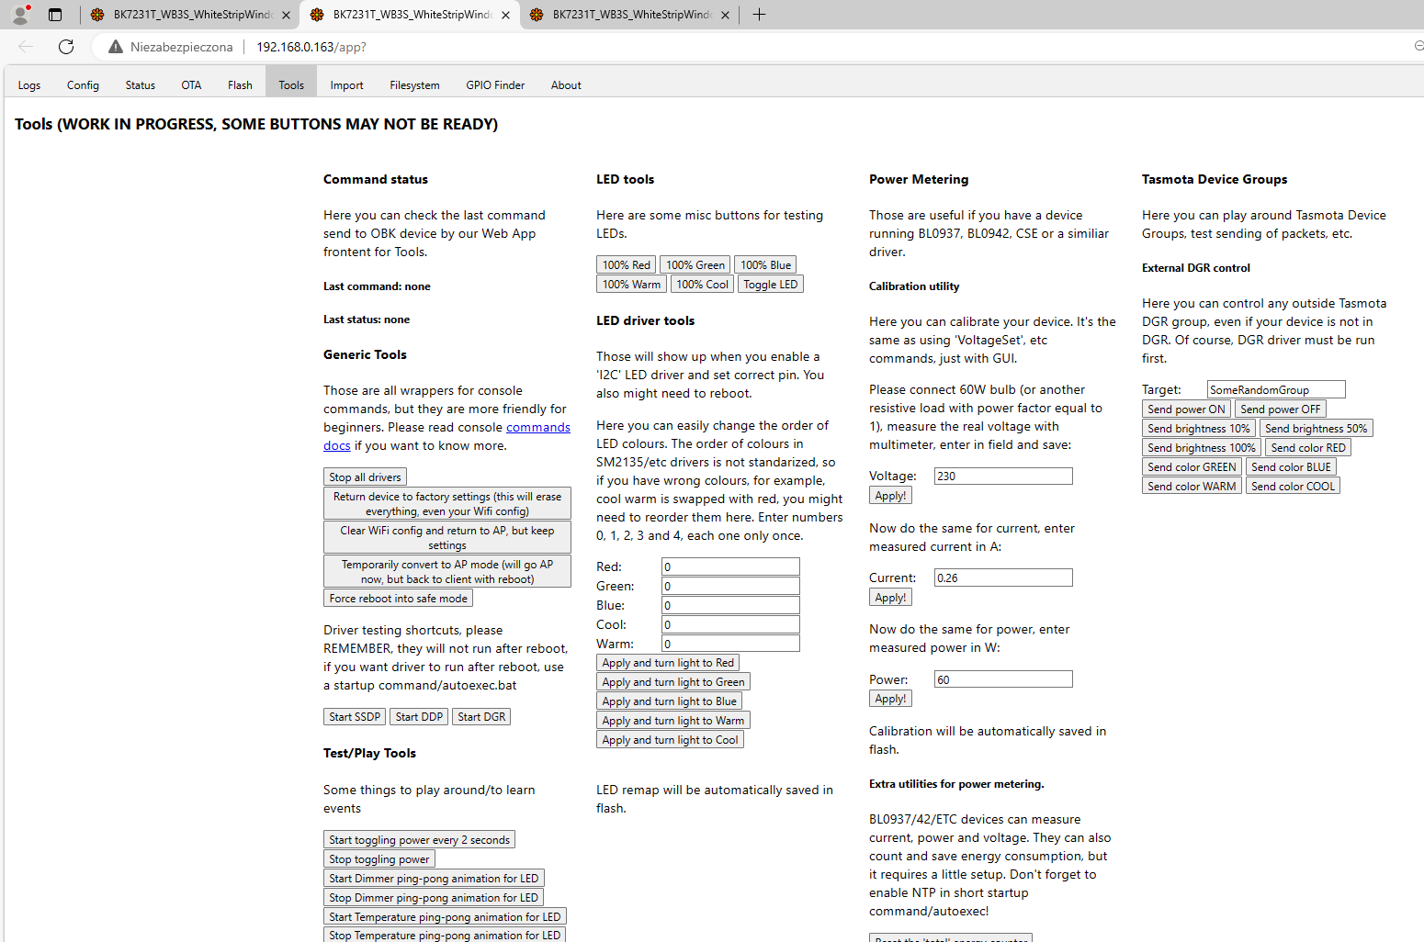
Task: Click the address bar URL
Action: pos(311,47)
